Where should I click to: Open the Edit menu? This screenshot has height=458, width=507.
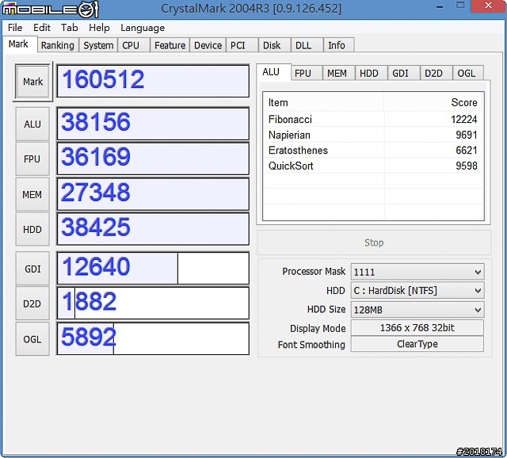(42, 28)
